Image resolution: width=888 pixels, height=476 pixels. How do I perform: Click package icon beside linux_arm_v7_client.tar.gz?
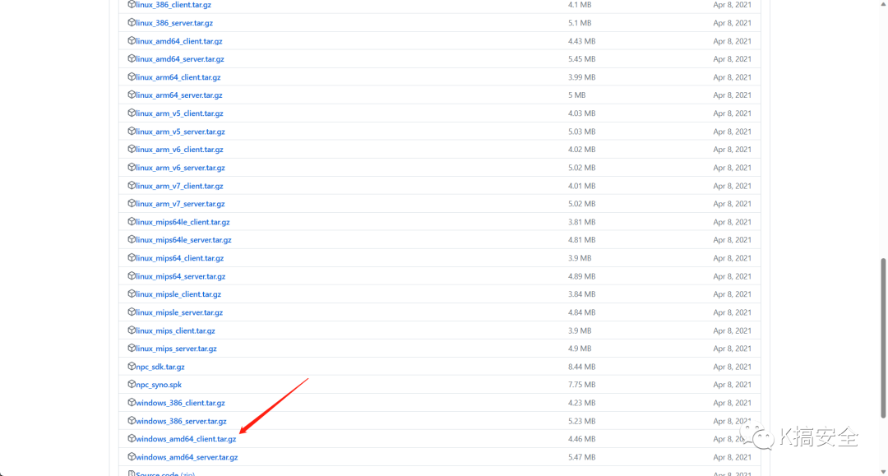(x=132, y=186)
